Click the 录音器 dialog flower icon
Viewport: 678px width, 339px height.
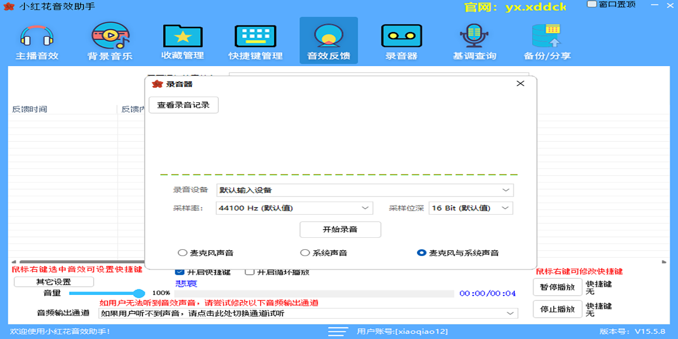pyautogui.click(x=158, y=84)
